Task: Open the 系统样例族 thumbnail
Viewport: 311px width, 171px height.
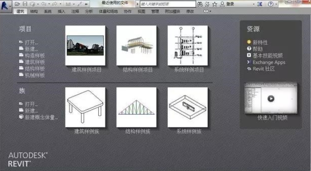Action: coord(188,107)
